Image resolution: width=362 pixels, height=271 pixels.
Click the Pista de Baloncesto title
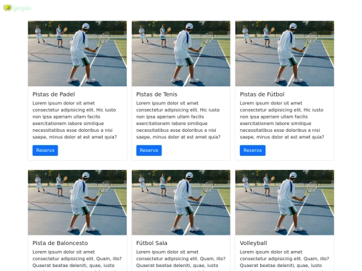[x=60, y=243]
